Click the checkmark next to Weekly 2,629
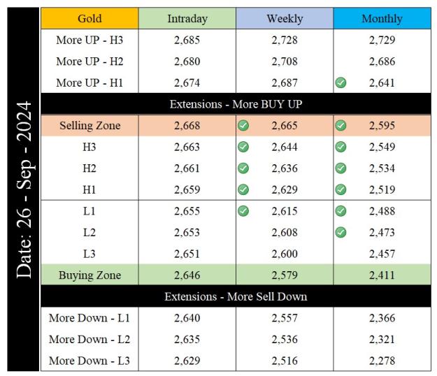Image resolution: width=437 pixels, height=376 pixels. coord(243,189)
